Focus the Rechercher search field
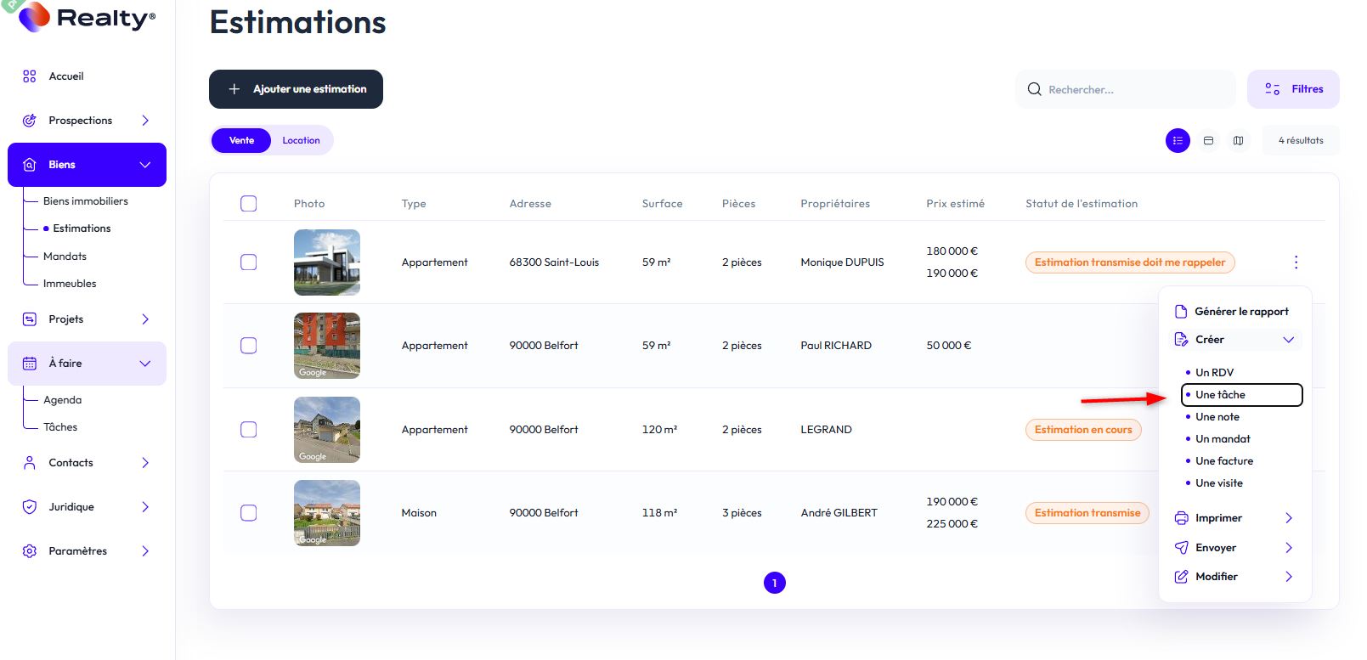 pos(1130,90)
